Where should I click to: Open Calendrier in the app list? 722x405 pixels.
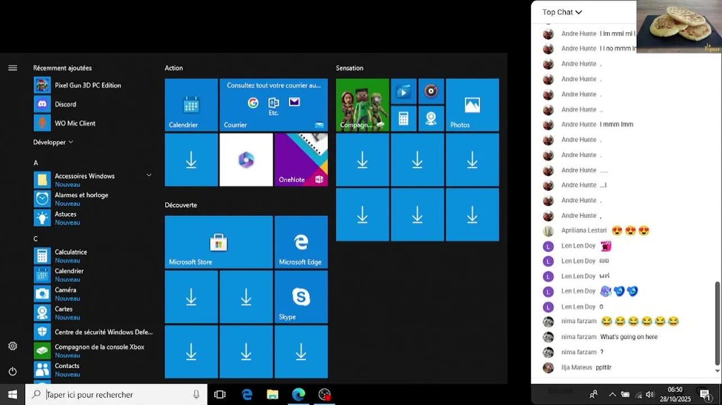[x=93, y=274]
